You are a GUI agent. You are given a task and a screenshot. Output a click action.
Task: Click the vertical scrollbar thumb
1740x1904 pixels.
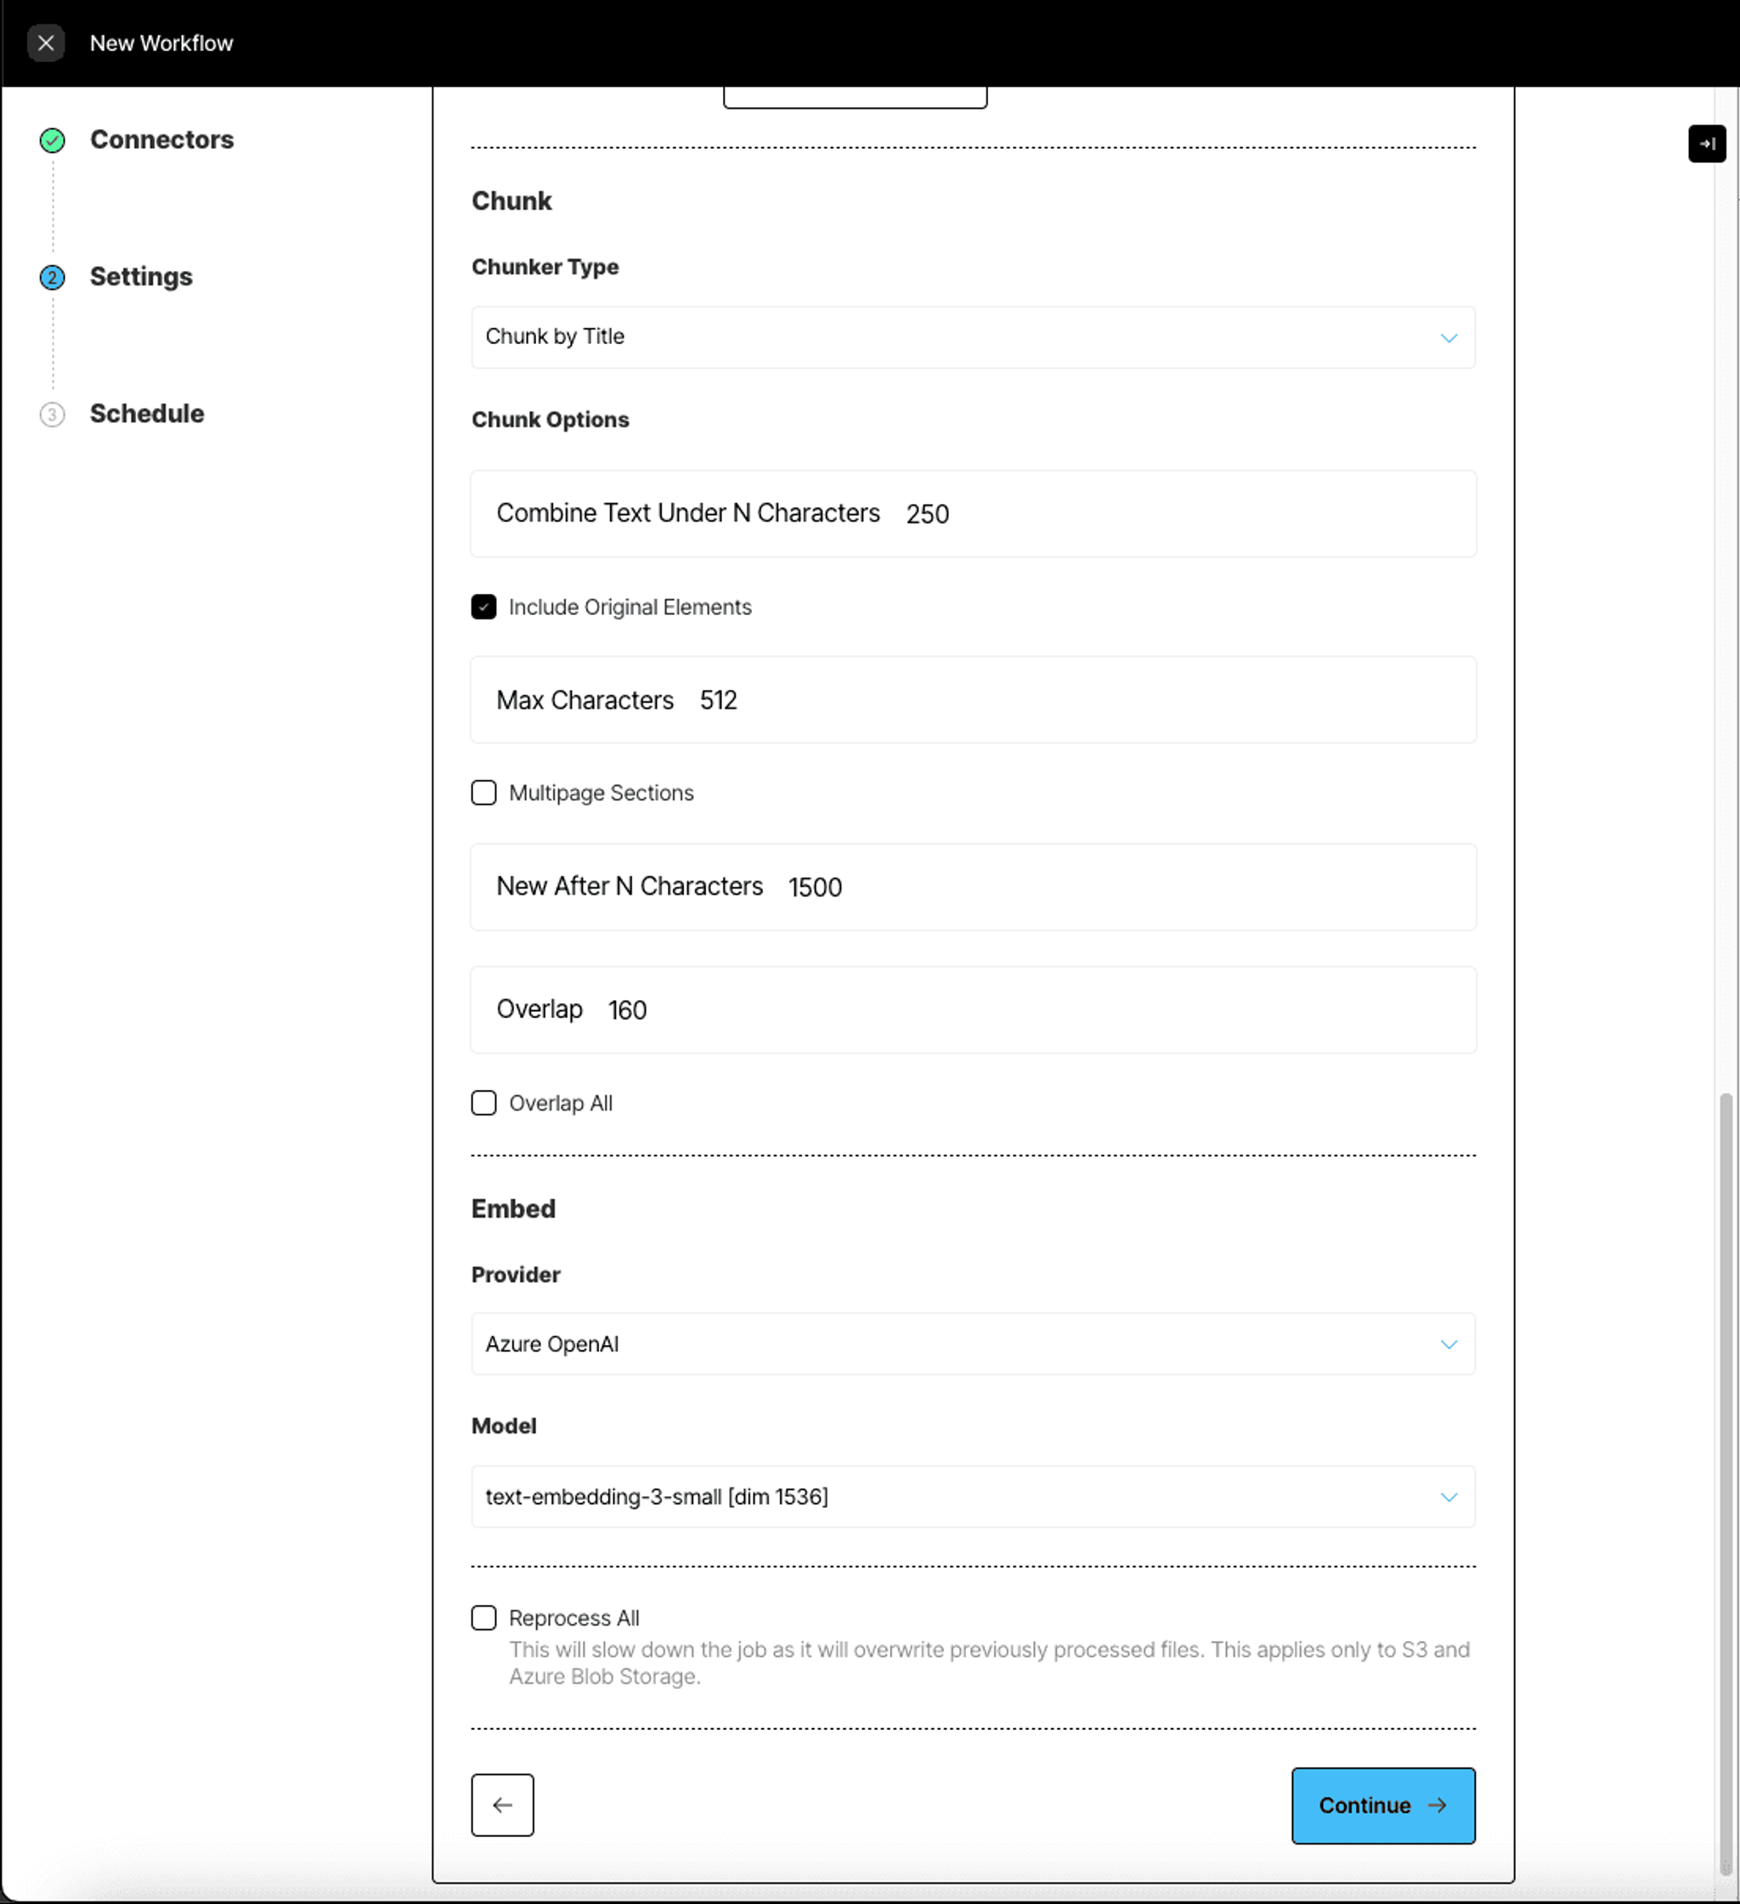click(x=1726, y=1483)
